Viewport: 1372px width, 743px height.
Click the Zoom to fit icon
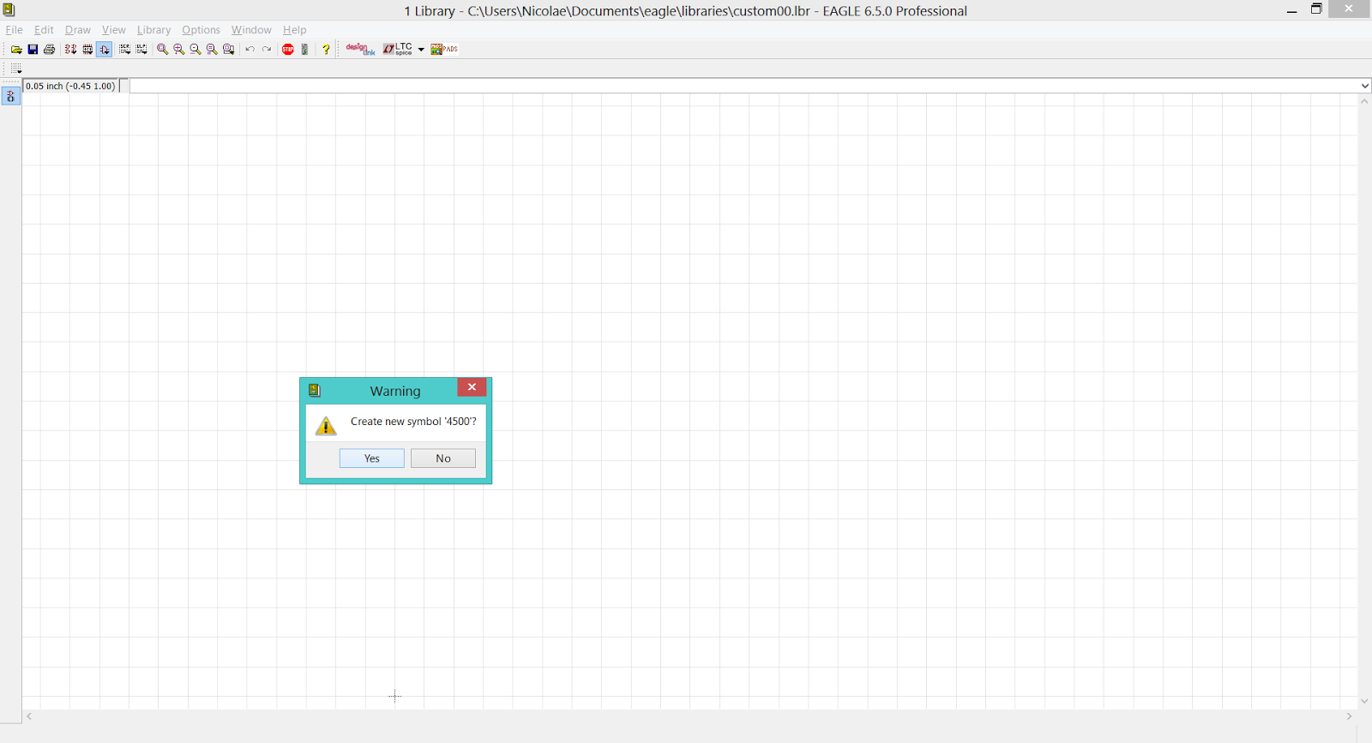point(162,50)
